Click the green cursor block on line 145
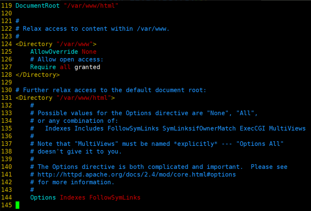311x211 pixels. coord(17,205)
